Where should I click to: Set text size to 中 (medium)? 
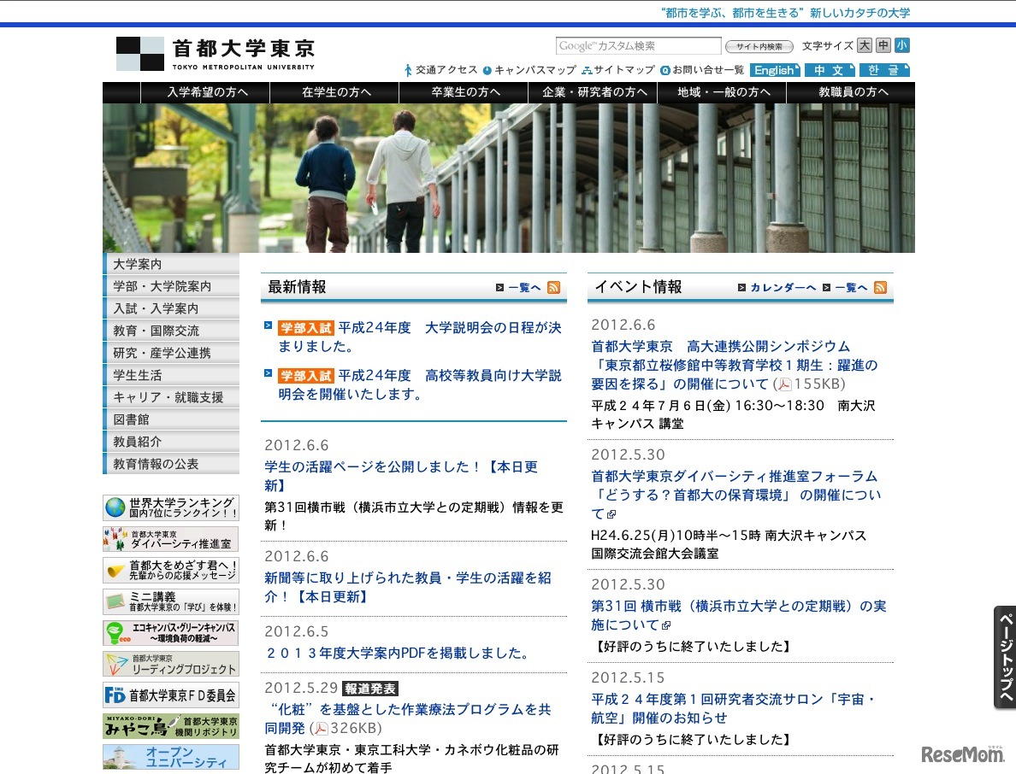[x=883, y=45]
